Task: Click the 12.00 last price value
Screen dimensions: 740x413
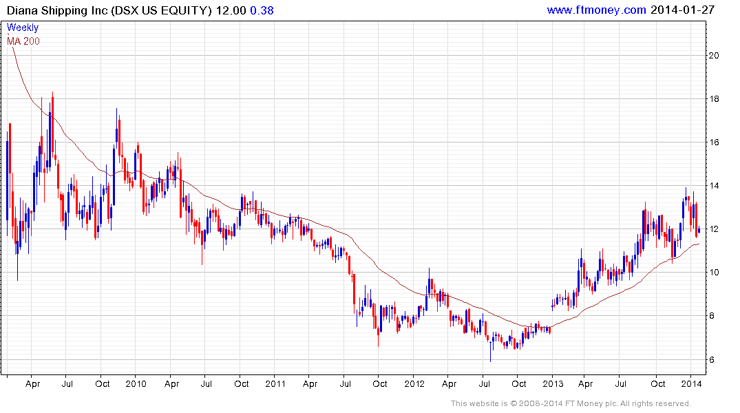Action: point(231,10)
